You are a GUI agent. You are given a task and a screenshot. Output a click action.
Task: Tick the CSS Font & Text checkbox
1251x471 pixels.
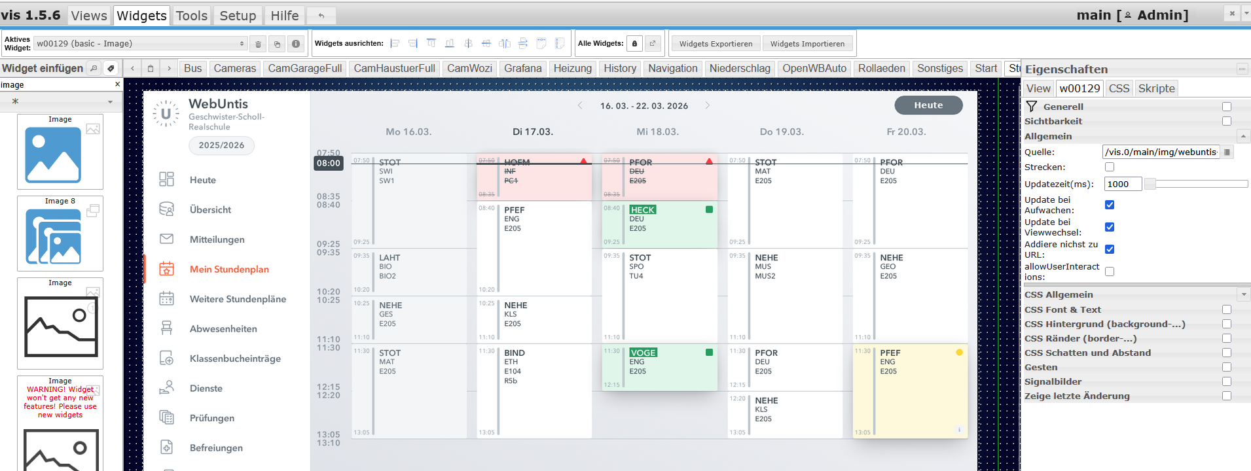pyautogui.click(x=1227, y=309)
